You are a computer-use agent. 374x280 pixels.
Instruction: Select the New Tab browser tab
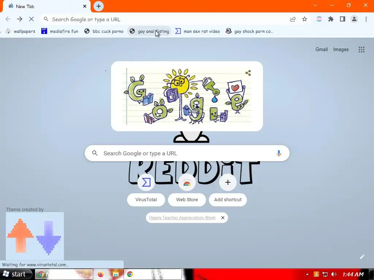pyautogui.click(x=46, y=7)
